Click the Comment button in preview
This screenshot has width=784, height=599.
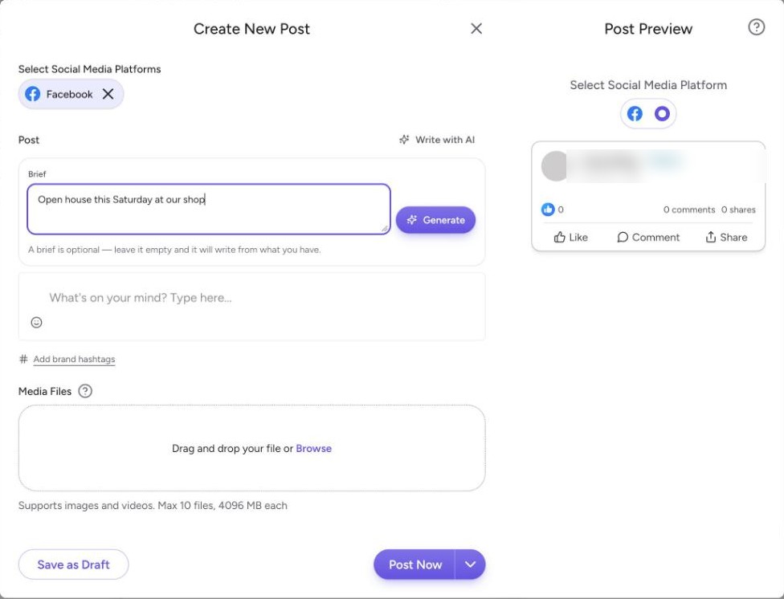(x=648, y=237)
